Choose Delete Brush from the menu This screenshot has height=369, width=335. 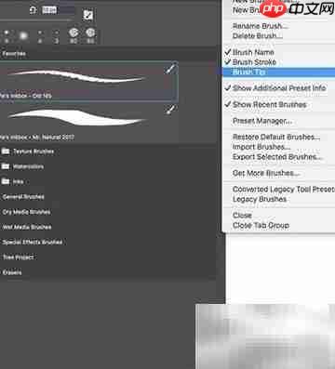[258, 36]
